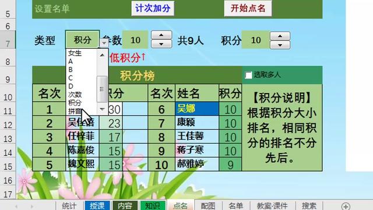The width and height of the screenshot is (373, 210).
Task: Click the score cell showing 9
Action: coord(230,165)
